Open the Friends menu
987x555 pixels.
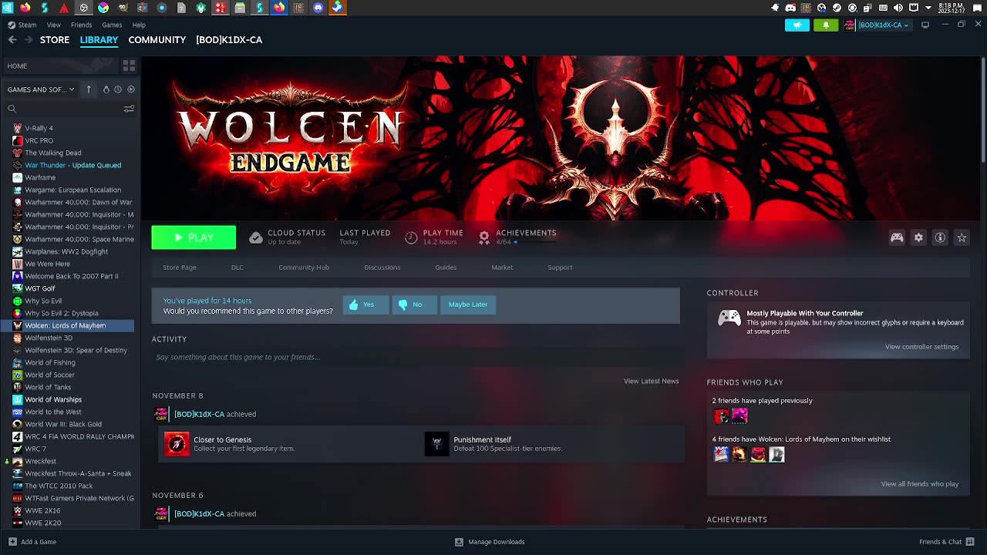[x=81, y=25]
